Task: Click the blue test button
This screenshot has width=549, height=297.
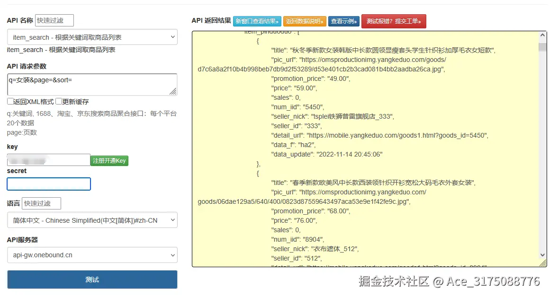Action: pos(92,279)
